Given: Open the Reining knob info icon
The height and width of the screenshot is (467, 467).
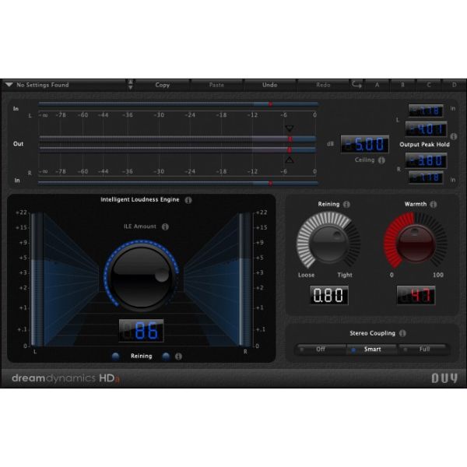Looking at the screenshot, I should pyautogui.click(x=346, y=204).
